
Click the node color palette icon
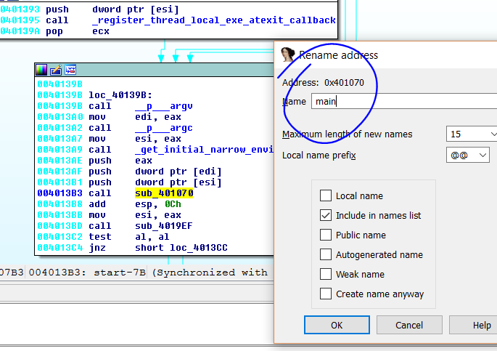(41, 70)
